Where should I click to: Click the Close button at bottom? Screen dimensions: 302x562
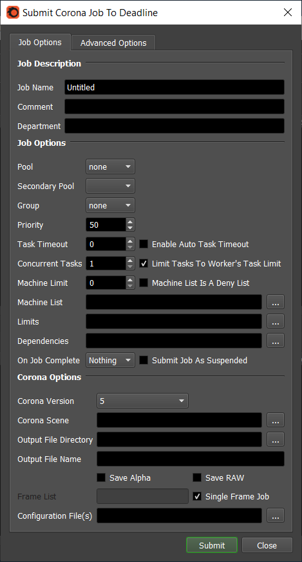(x=267, y=545)
